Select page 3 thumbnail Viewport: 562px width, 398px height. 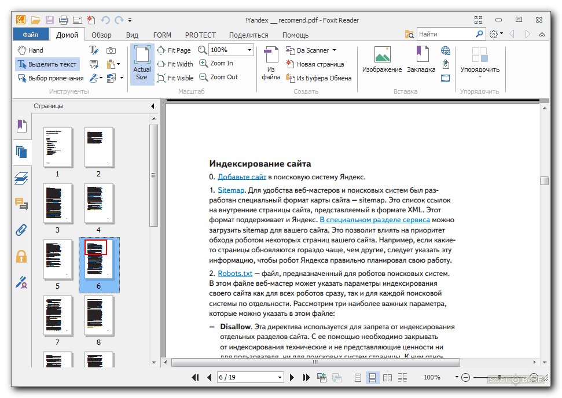58,204
